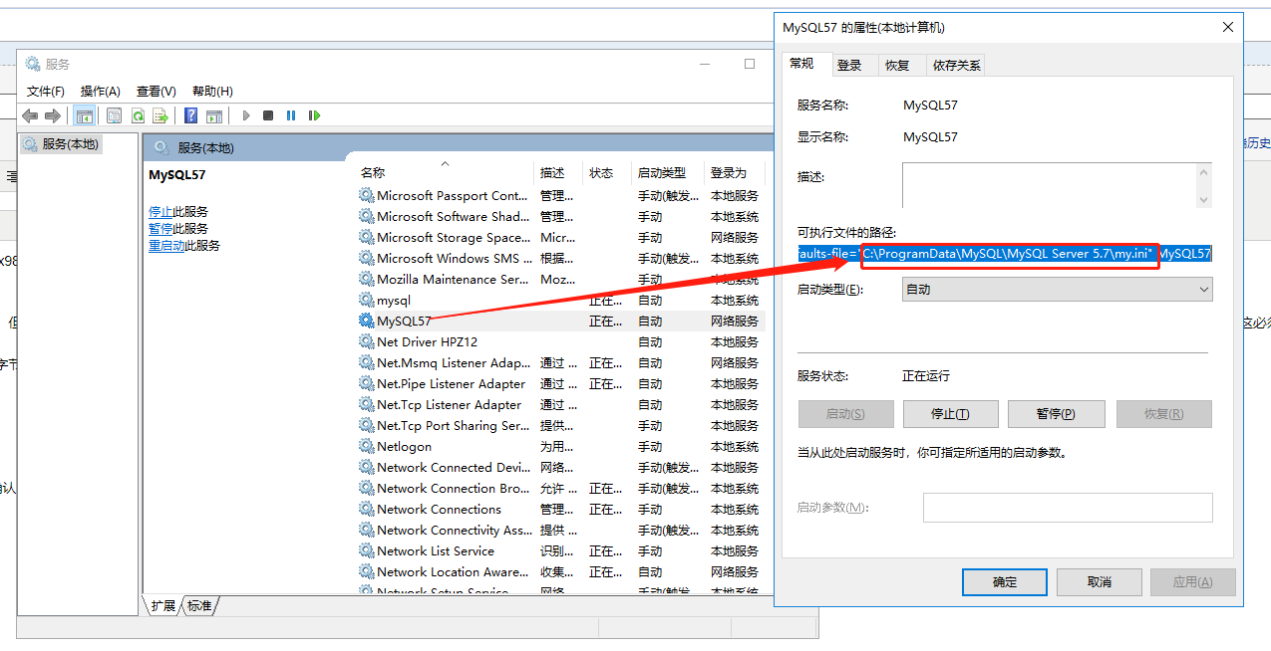
Task: Select Net.Tcp Port Sharing Ser... row
Action: point(561,425)
